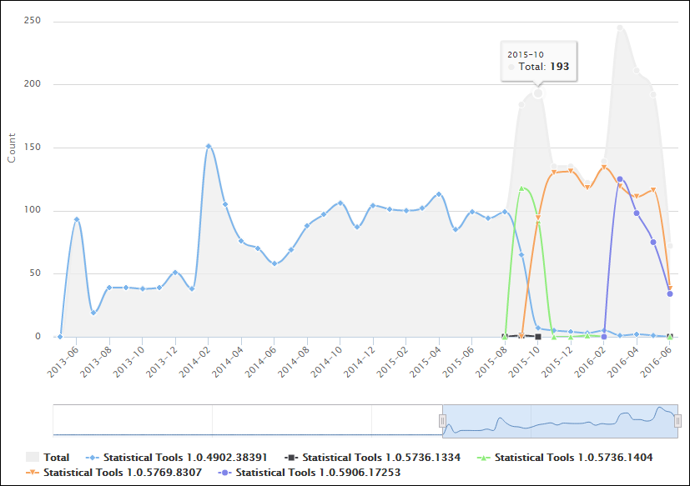This screenshot has width=690, height=486.
Task: Click the left navigator range handle
Action: pos(442,421)
